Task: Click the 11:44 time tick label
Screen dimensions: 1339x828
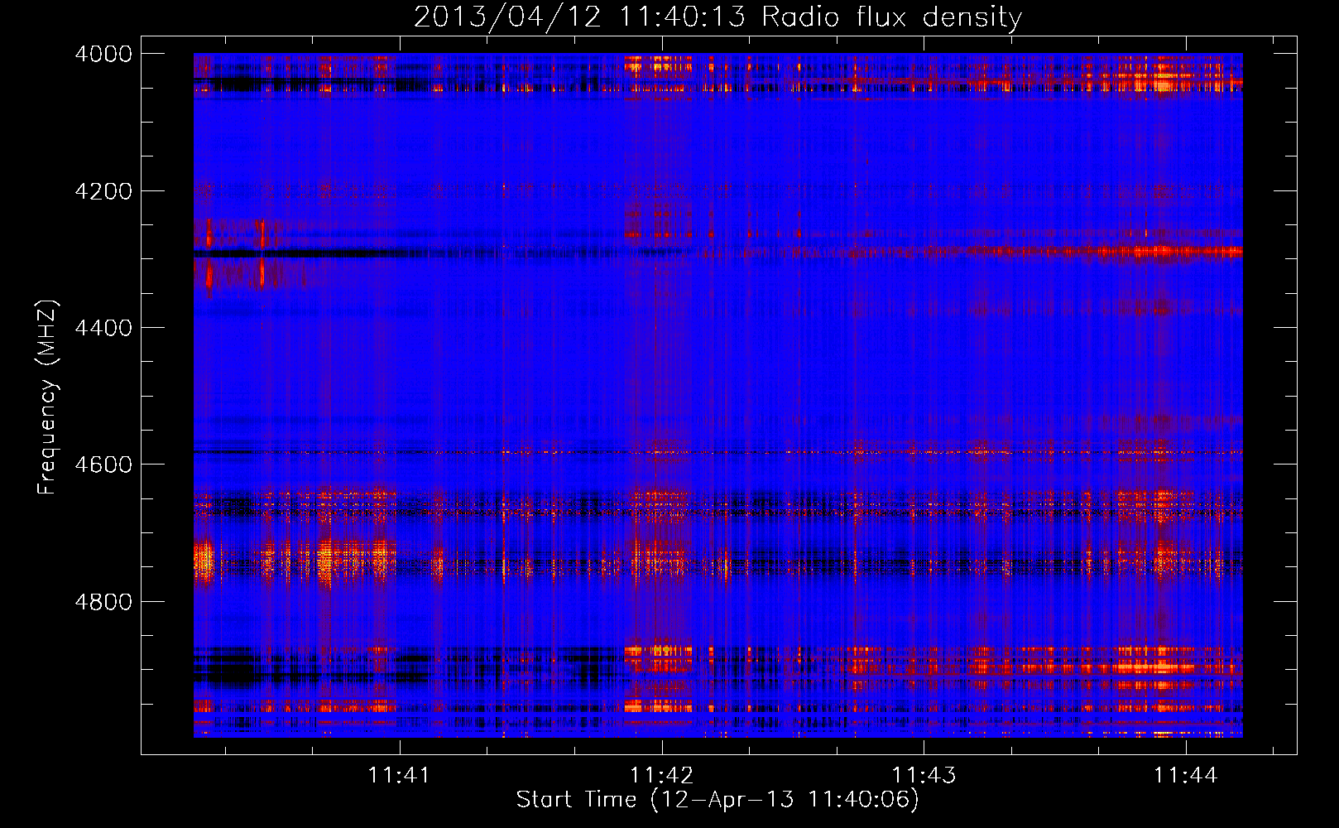Action: point(1186,775)
